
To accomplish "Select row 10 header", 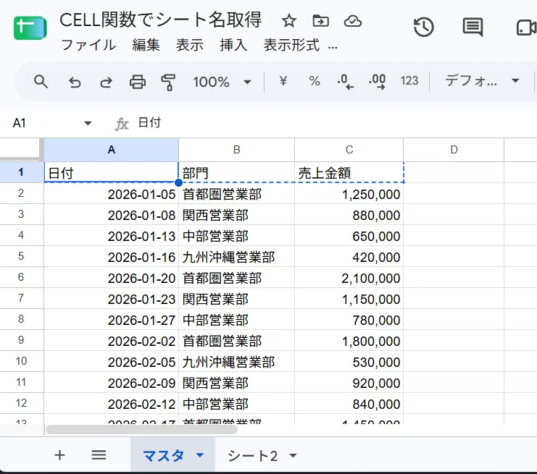I will pos(21,361).
